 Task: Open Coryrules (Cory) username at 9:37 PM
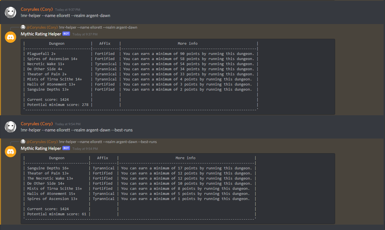(x=37, y=9)
